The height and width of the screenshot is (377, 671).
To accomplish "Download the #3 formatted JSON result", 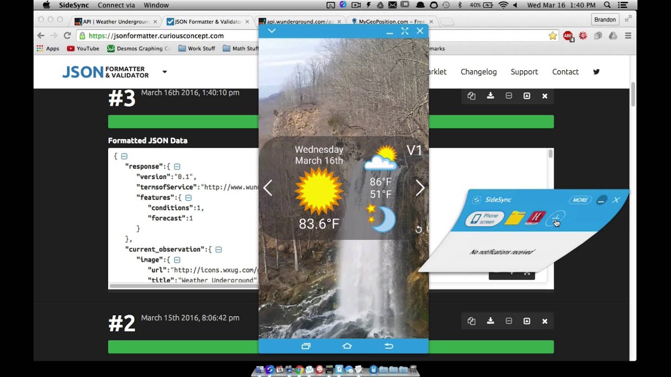I will [490, 96].
